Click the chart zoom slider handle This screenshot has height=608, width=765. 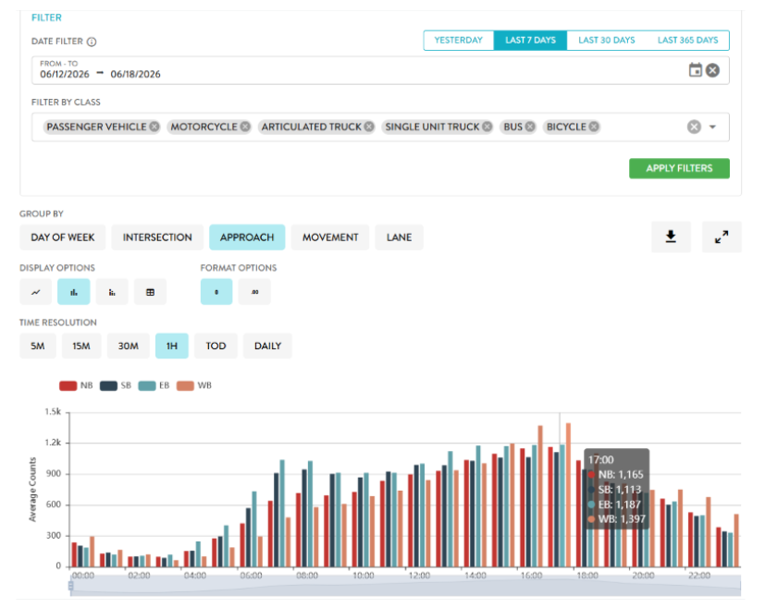pyautogui.click(x=70, y=585)
